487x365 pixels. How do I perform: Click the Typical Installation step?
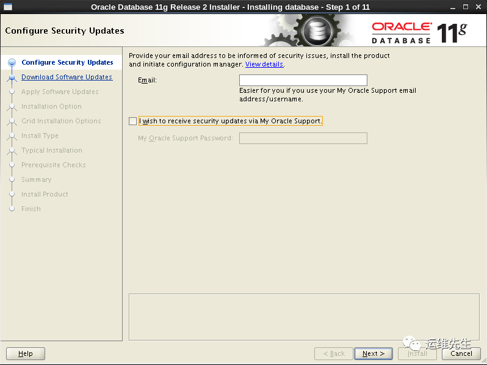click(52, 150)
